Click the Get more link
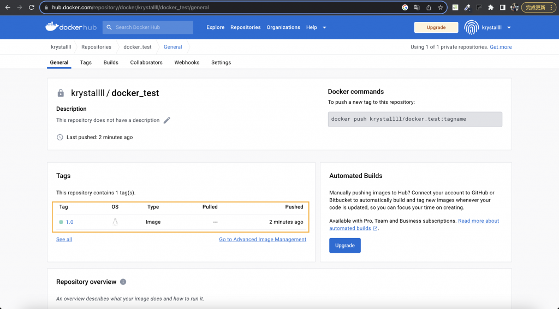This screenshot has width=559, height=309. (x=501, y=47)
